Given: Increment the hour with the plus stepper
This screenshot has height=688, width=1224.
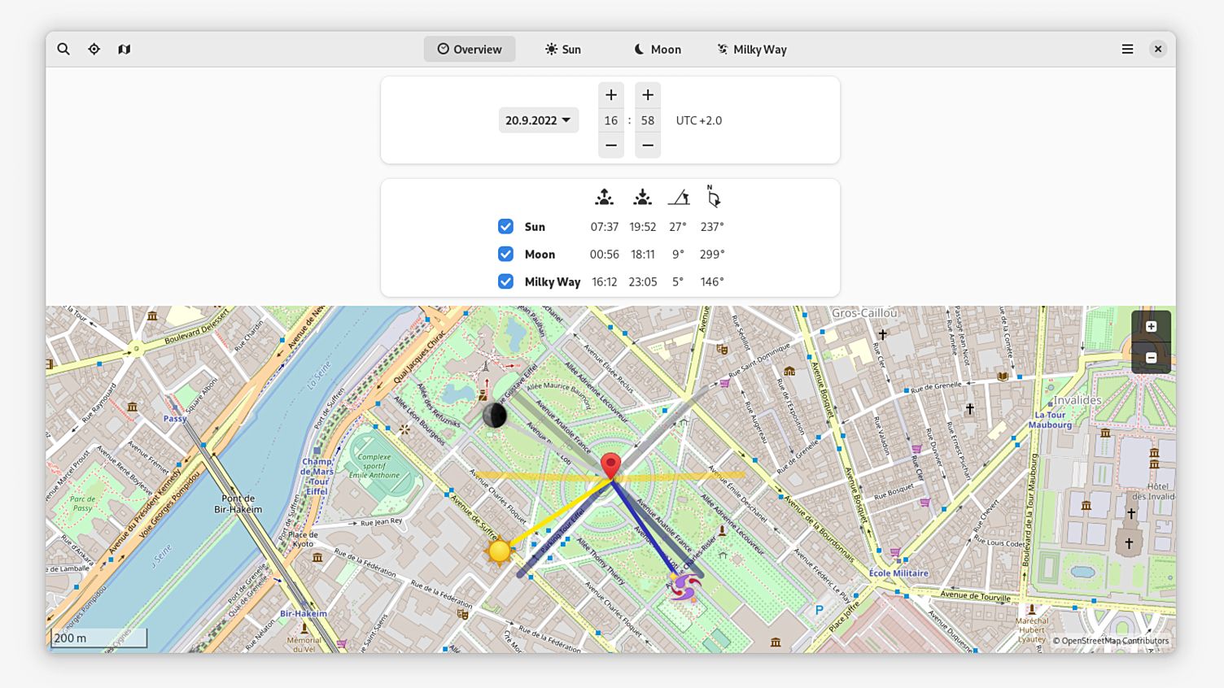Looking at the screenshot, I should 610,94.
